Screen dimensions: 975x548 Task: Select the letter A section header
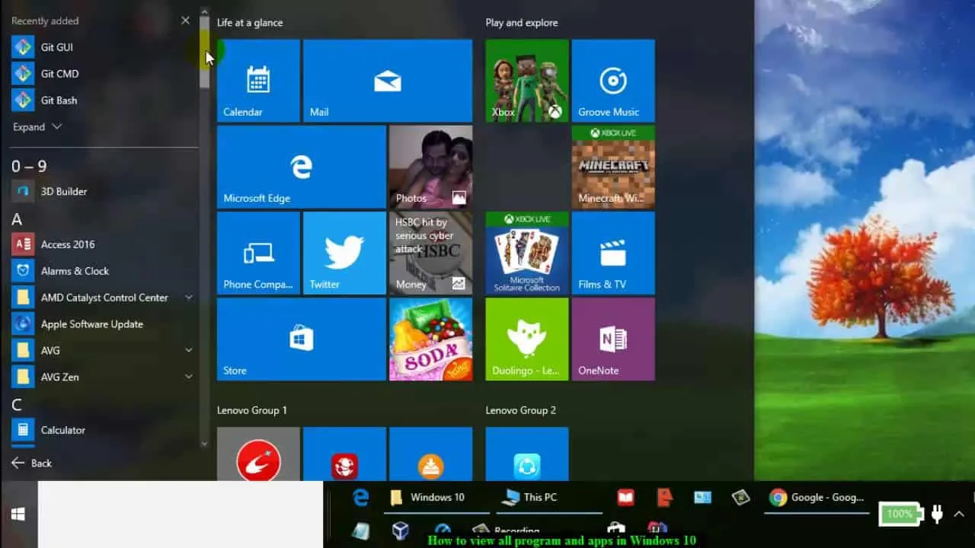point(17,218)
